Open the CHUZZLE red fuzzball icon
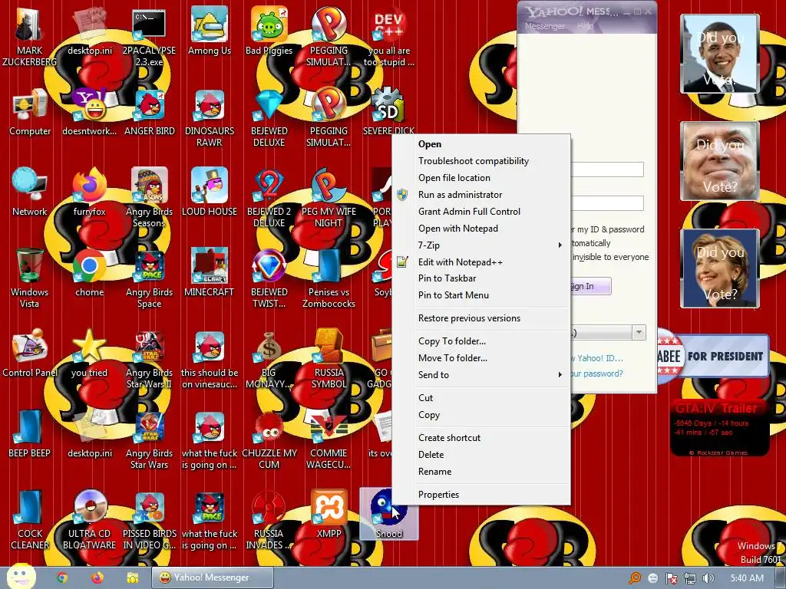The image size is (786, 589). tap(269, 439)
